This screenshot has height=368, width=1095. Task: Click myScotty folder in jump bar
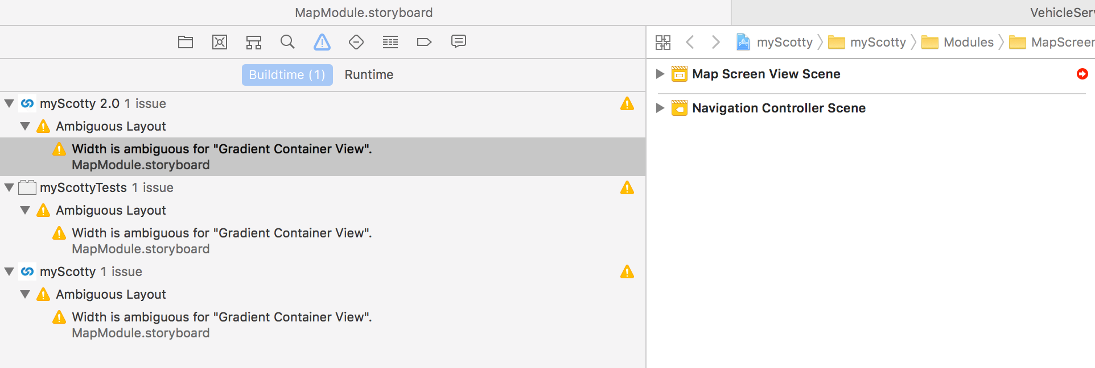point(867,42)
